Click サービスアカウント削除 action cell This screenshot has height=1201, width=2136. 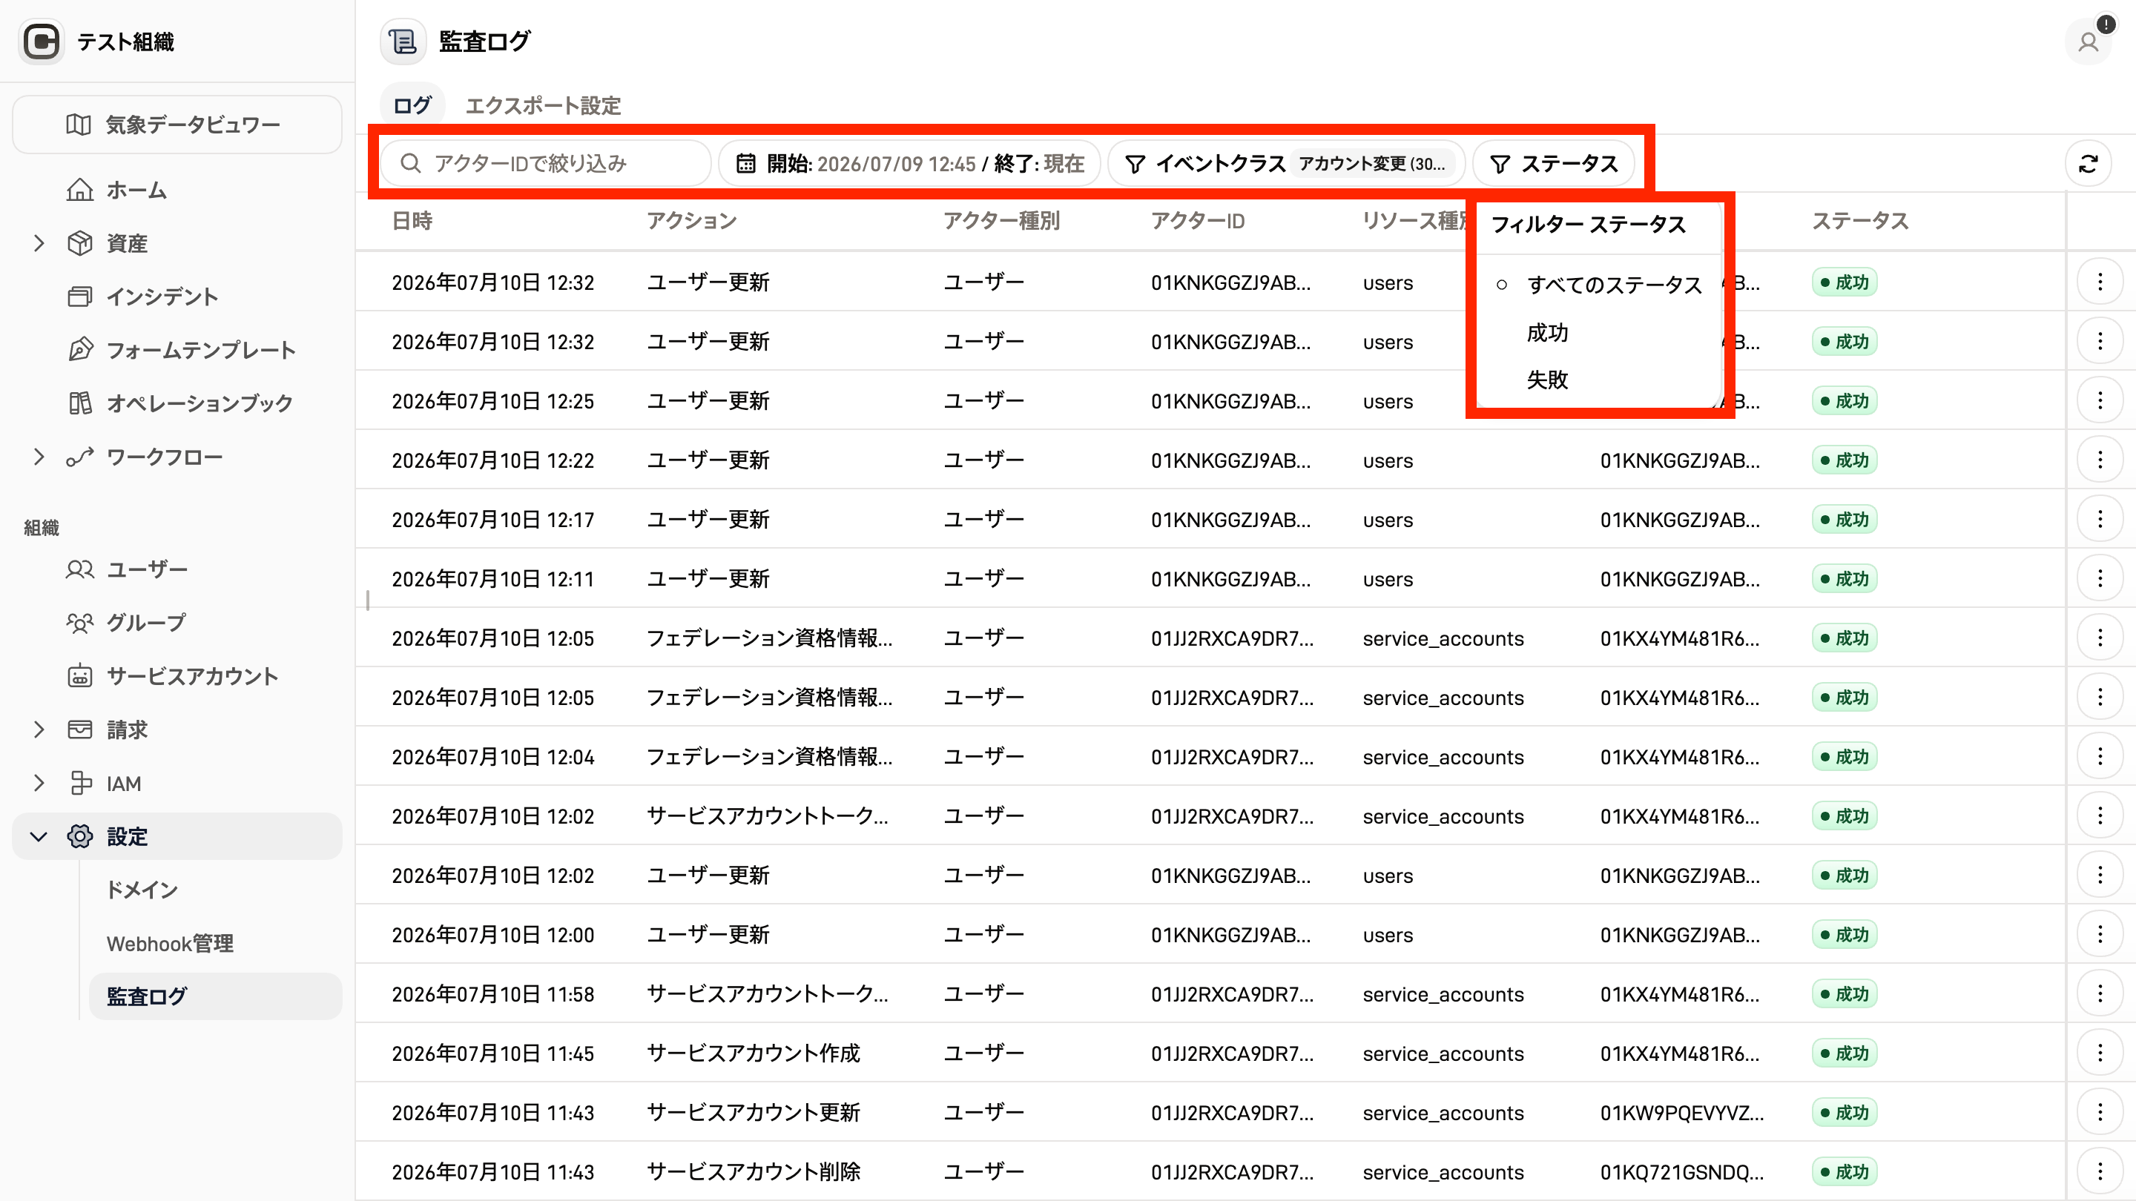[753, 1172]
